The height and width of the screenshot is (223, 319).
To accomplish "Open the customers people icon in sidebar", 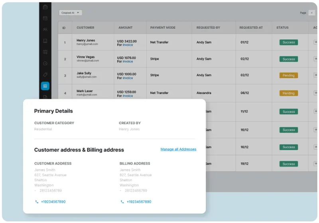I will point(45,29).
